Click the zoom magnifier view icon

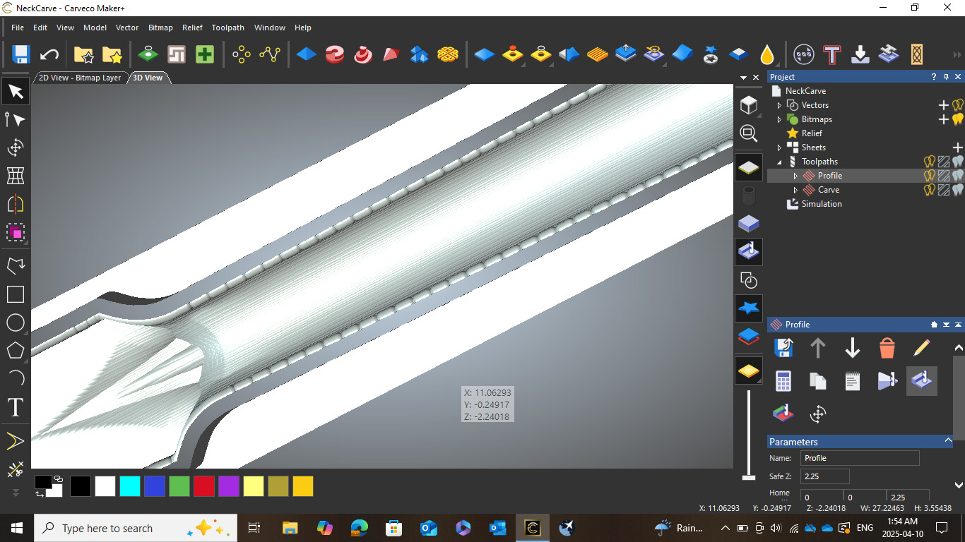click(749, 133)
